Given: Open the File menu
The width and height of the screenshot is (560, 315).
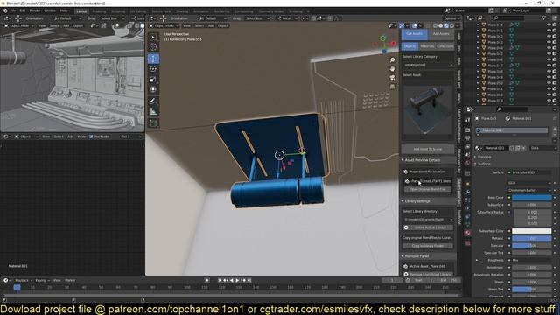Looking at the screenshot, I should (13, 10).
